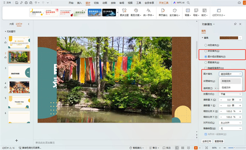This screenshot has height=150, width=246.
Task: Expand the 放置方式 placement dropdown showing 平铺
Action: pyautogui.click(x=230, y=94)
